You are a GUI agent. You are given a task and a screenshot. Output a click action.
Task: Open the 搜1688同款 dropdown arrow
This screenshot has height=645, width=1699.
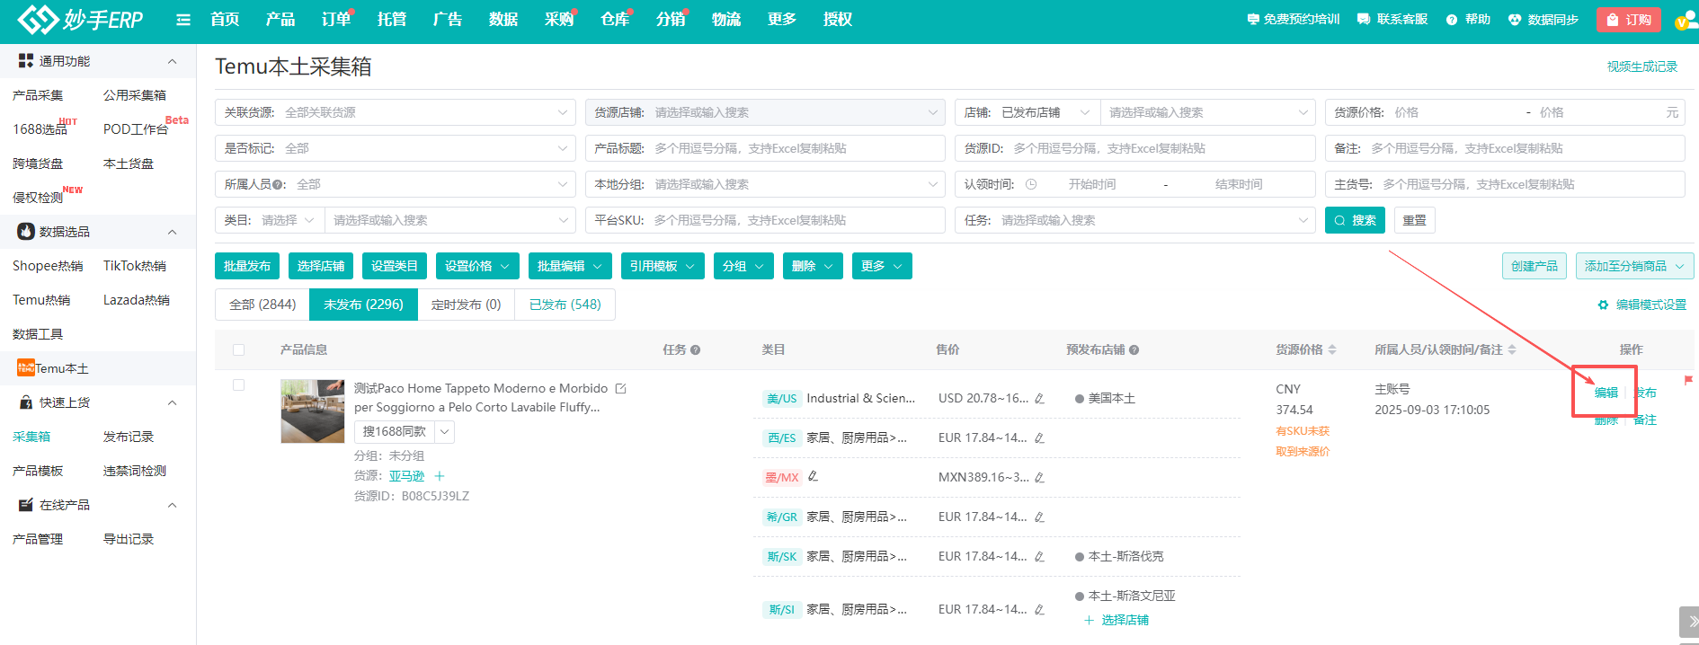[444, 432]
